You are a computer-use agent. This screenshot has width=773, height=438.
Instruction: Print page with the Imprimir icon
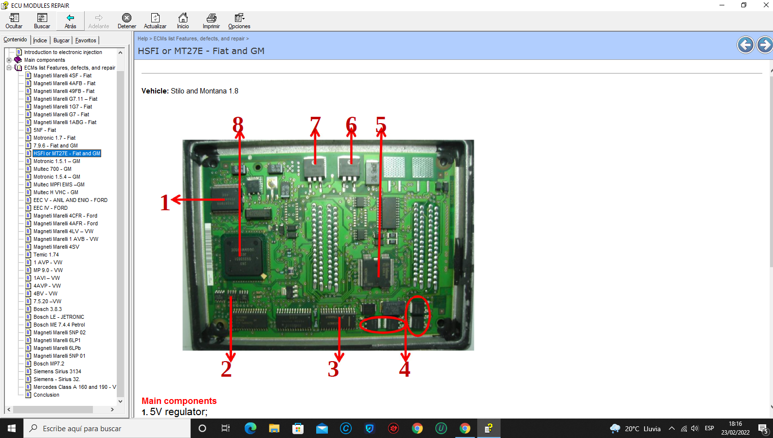tap(211, 21)
